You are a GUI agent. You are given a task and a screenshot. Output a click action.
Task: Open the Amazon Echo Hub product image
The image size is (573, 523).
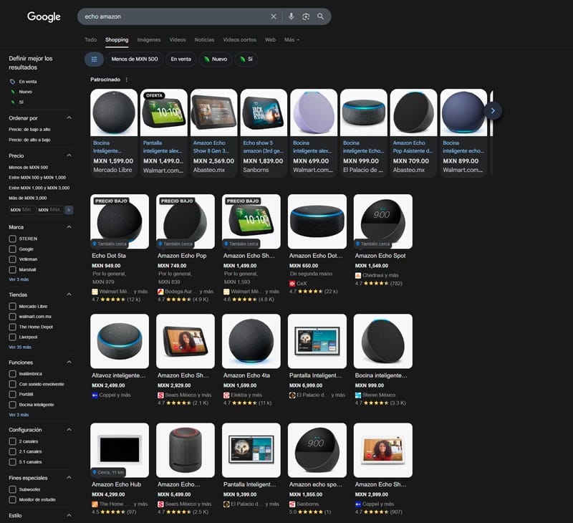click(120, 450)
